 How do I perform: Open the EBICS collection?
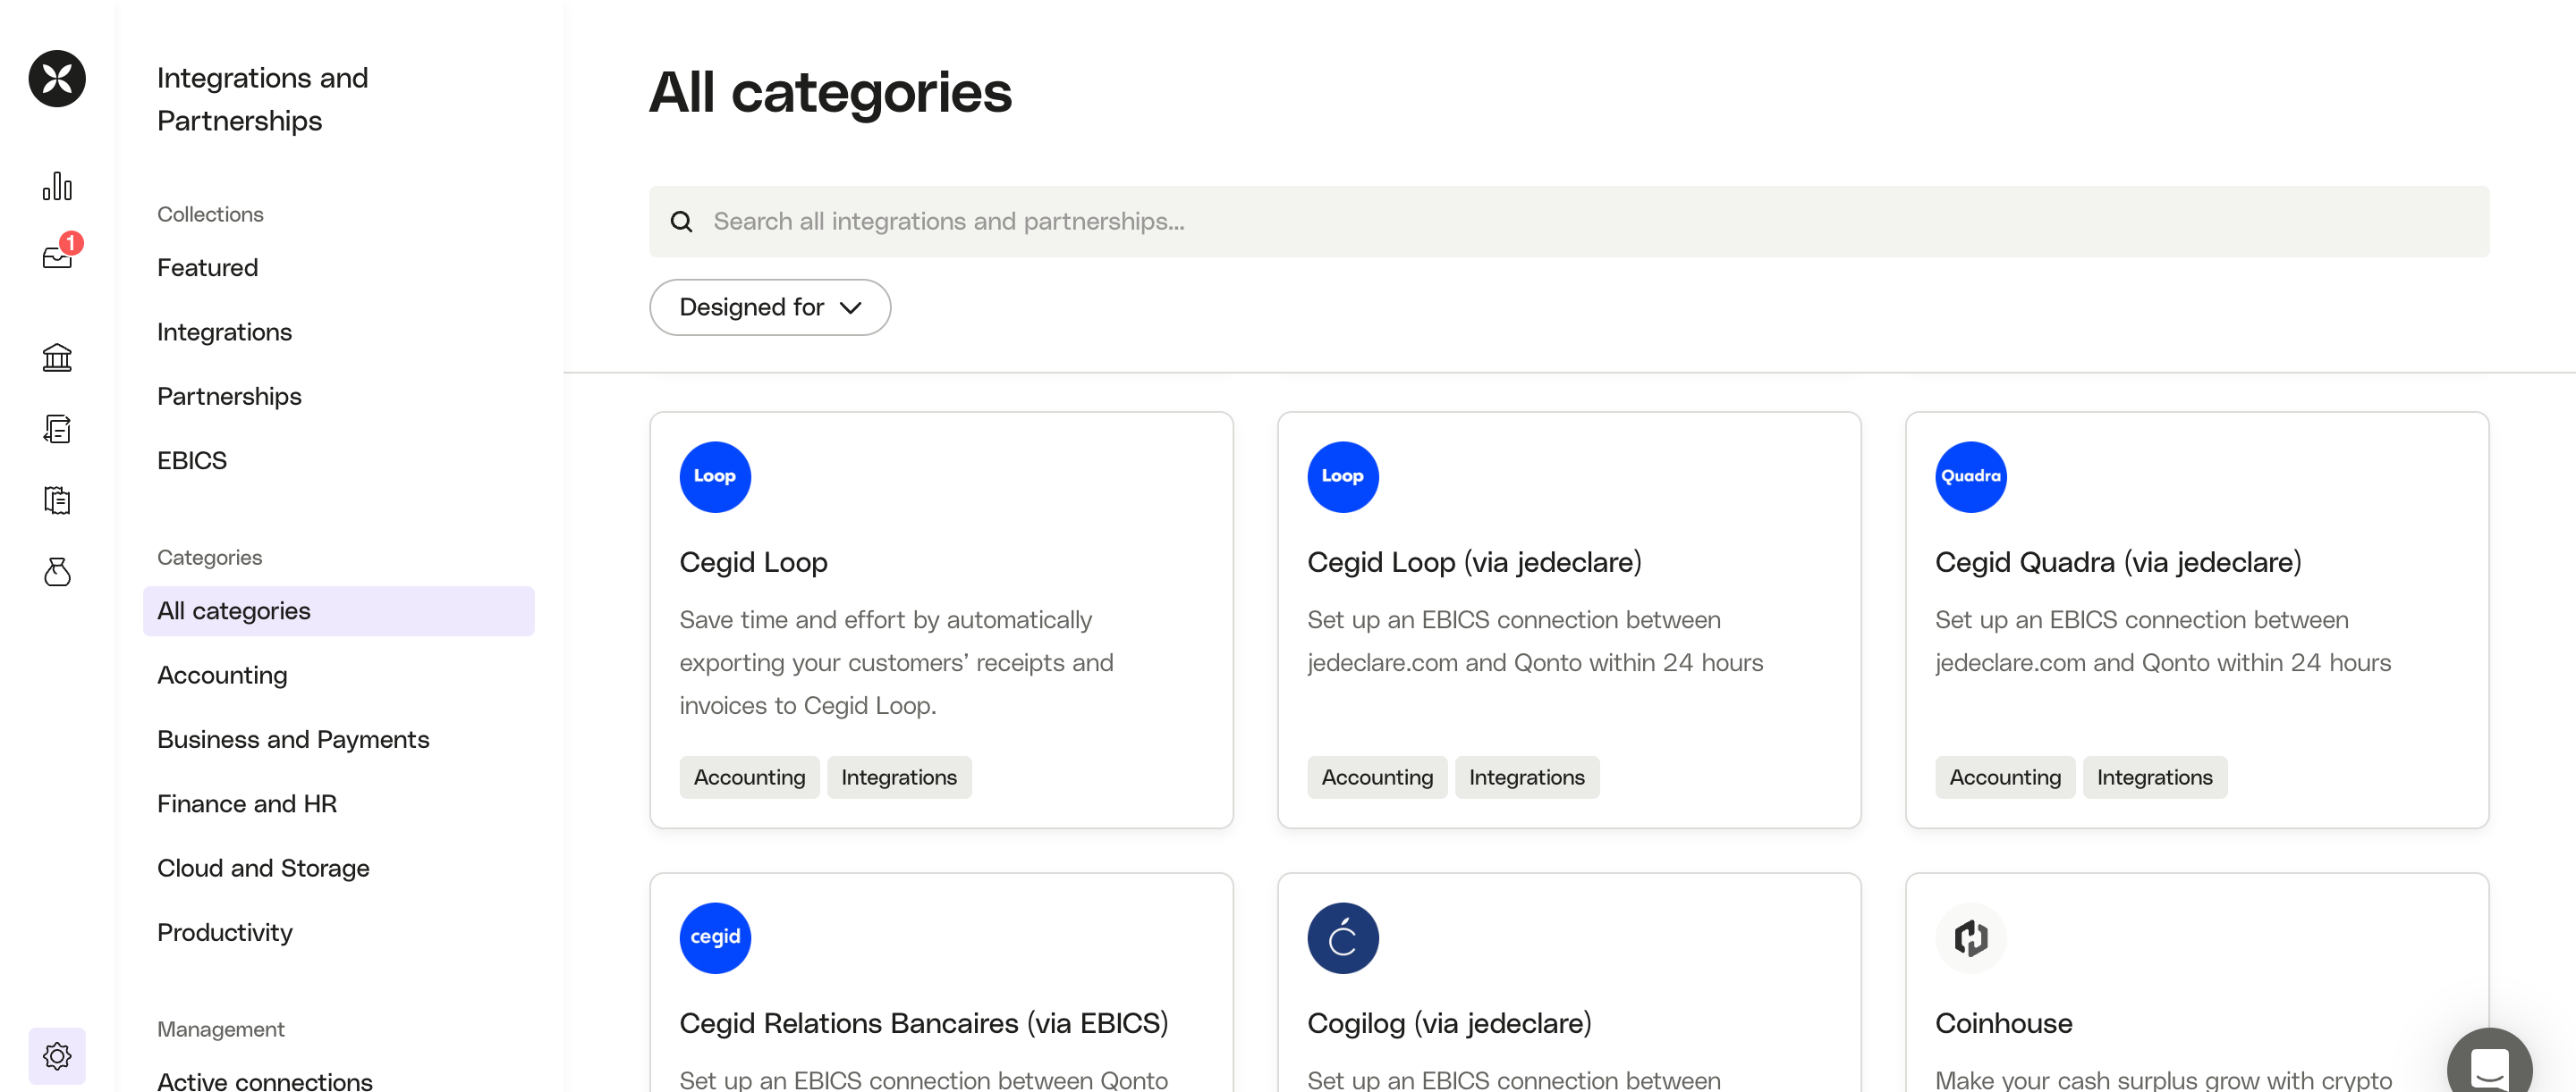click(191, 460)
